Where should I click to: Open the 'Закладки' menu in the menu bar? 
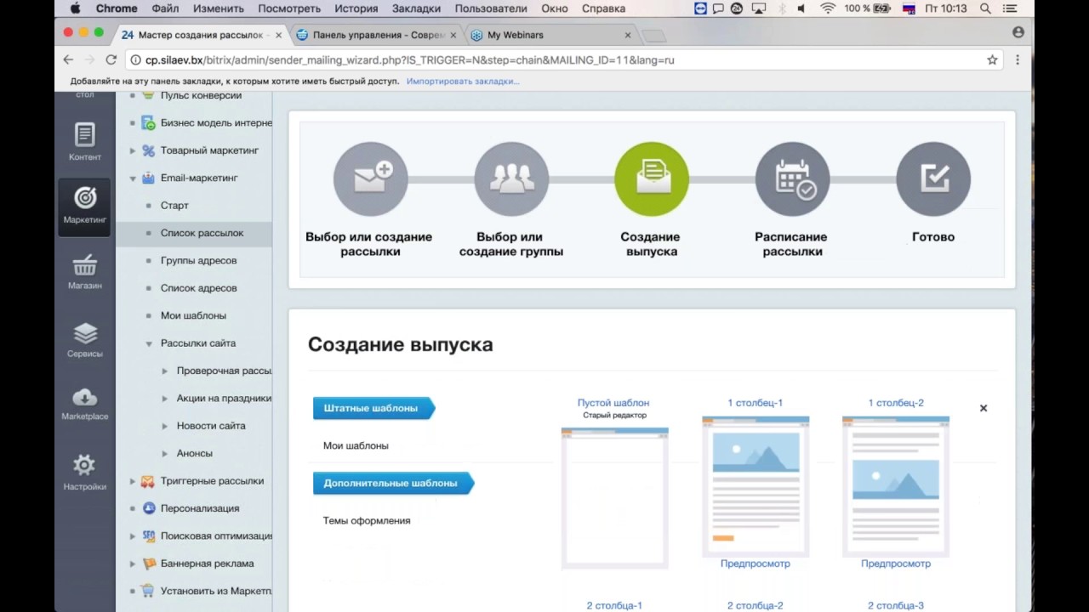[416, 8]
